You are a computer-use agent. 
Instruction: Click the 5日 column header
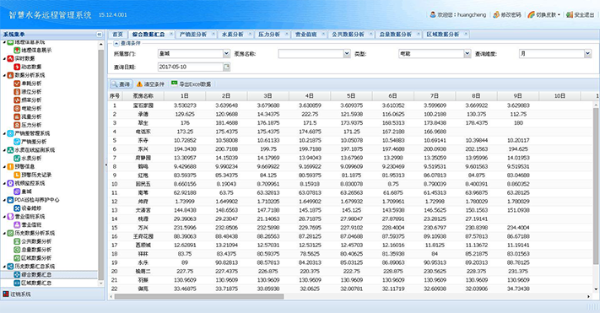(351, 96)
